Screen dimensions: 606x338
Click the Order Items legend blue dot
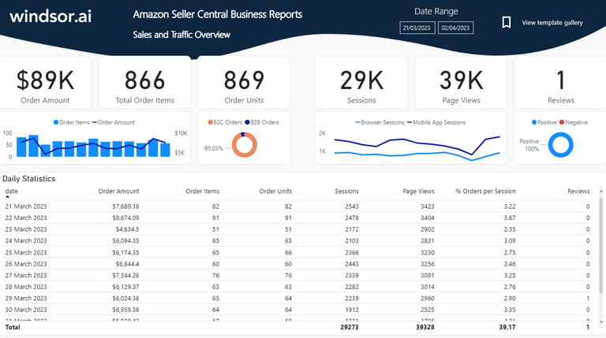pyautogui.click(x=56, y=122)
